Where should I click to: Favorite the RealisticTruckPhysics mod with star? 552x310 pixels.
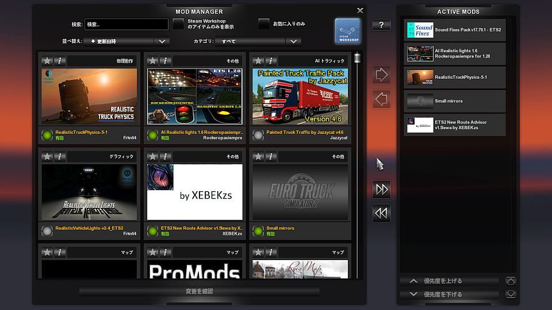[47, 60]
